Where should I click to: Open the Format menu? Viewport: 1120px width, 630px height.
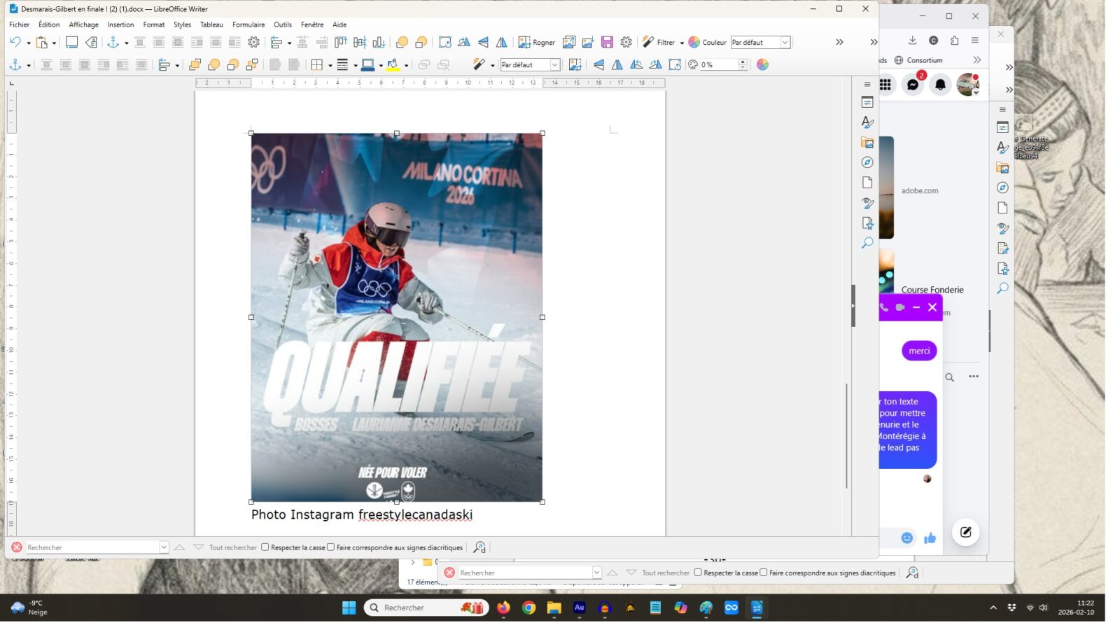tap(153, 24)
